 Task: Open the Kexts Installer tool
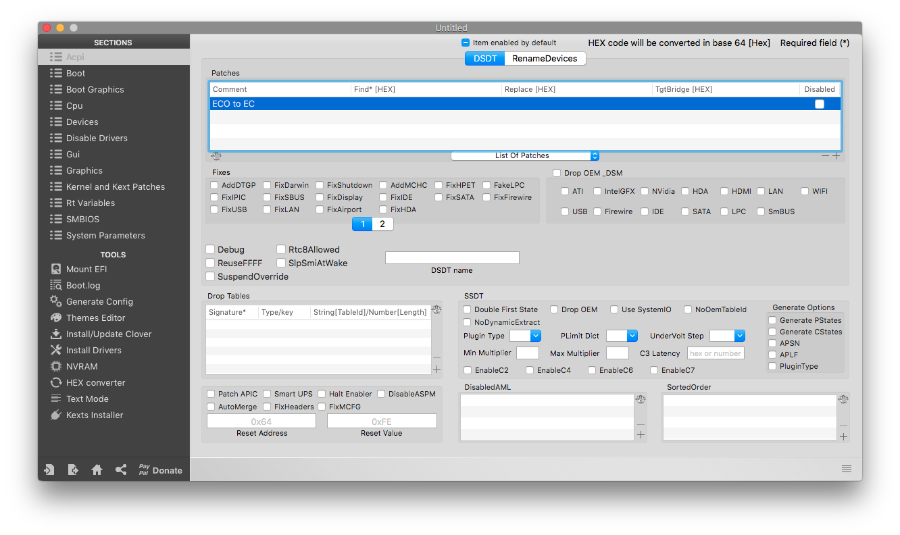point(94,415)
